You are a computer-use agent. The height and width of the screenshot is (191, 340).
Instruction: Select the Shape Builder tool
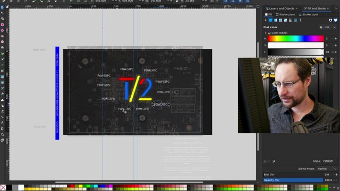tap(2, 19)
